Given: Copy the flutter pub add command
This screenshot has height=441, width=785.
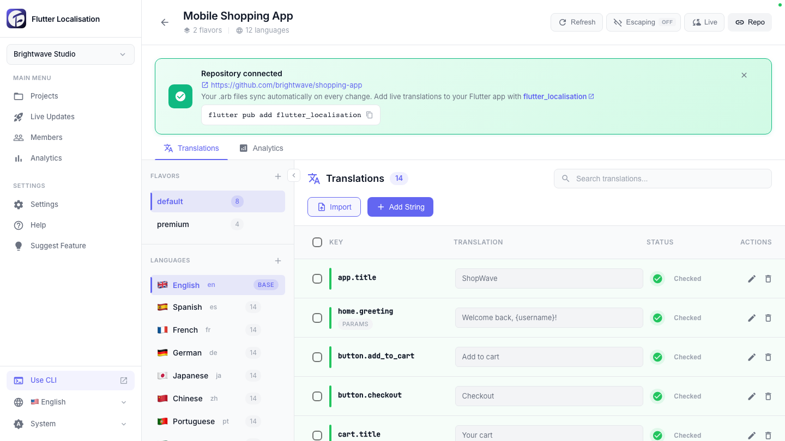Looking at the screenshot, I should click(370, 115).
